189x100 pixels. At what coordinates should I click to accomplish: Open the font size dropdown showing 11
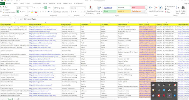pos(33,8)
